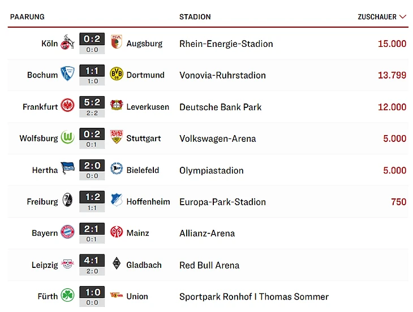Click the Köln club crest
This screenshot has height=312, width=413.
pos(67,43)
